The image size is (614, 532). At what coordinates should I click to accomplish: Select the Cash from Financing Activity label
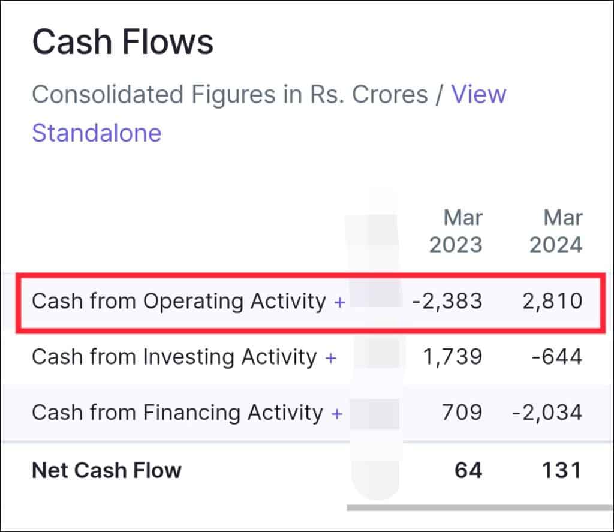coord(177,413)
